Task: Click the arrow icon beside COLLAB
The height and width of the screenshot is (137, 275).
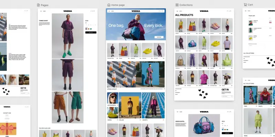Action: coord(140,120)
